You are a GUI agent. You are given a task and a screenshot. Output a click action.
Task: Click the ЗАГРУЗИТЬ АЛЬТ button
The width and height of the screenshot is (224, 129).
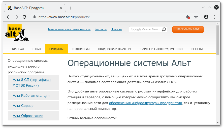(x=188, y=29)
